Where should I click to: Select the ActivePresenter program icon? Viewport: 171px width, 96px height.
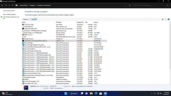pos(23,27)
